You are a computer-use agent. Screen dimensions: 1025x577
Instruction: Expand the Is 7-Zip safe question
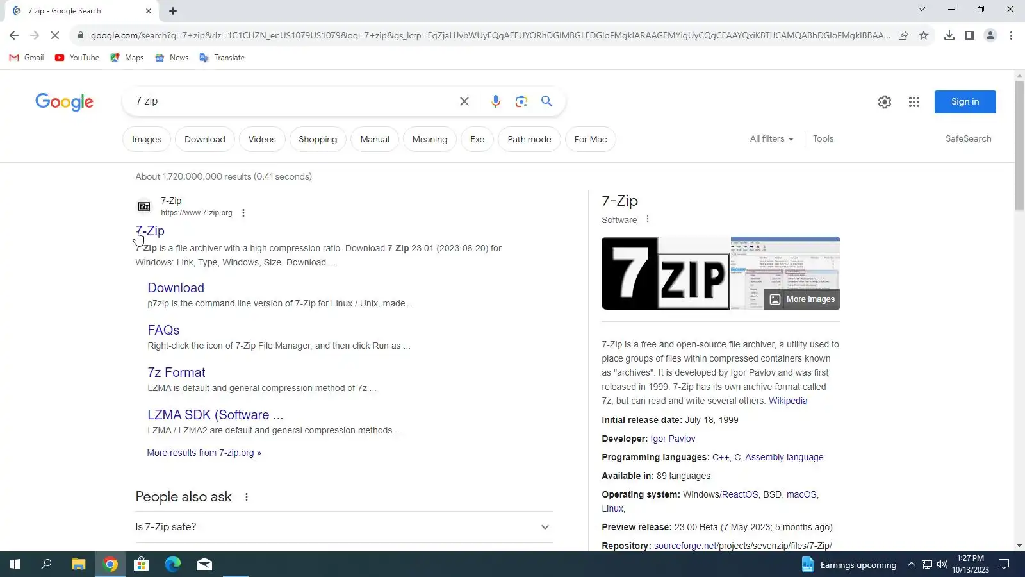(x=344, y=527)
